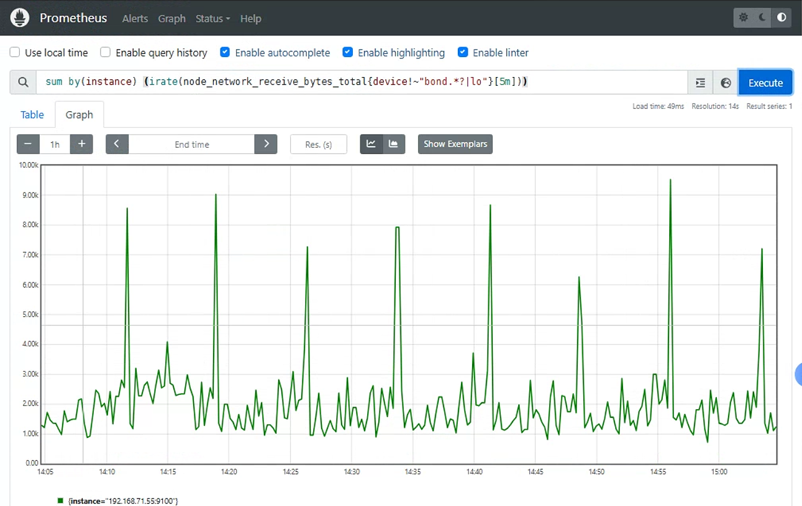This screenshot has width=802, height=506.
Task: Switch to the dark theme moon icon
Action: pos(763,17)
